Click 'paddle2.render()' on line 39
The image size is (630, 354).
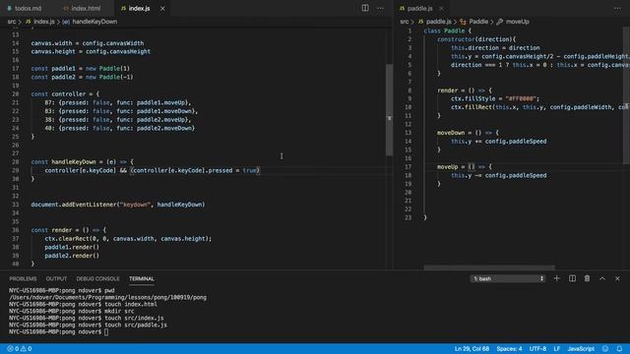(72, 256)
